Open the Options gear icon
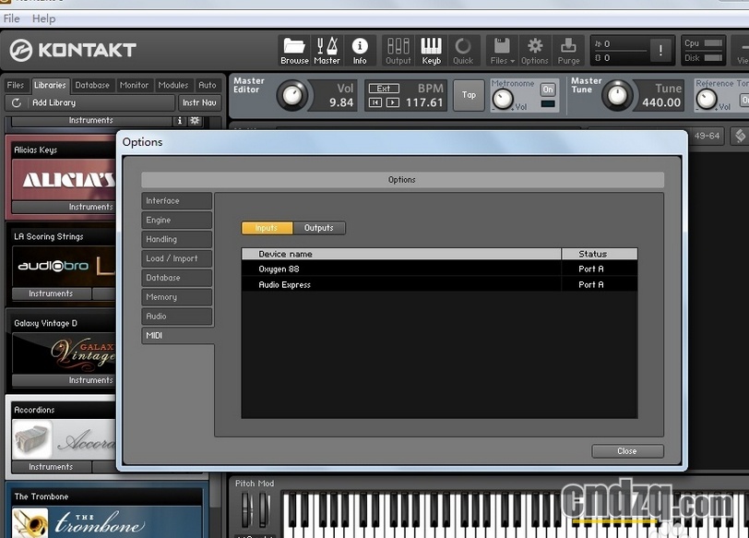The width and height of the screenshot is (749, 538). coord(534,50)
